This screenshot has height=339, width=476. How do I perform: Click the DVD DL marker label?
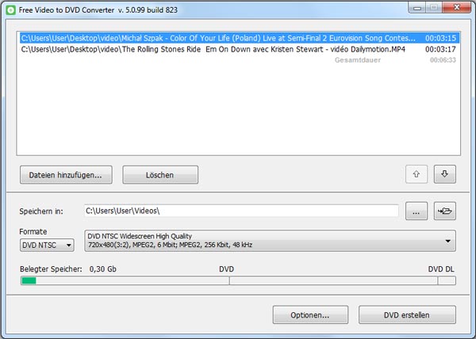[x=441, y=269]
